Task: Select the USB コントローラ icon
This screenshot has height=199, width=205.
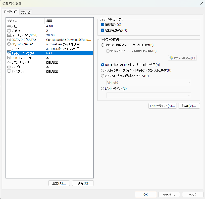Action: (x=9, y=58)
